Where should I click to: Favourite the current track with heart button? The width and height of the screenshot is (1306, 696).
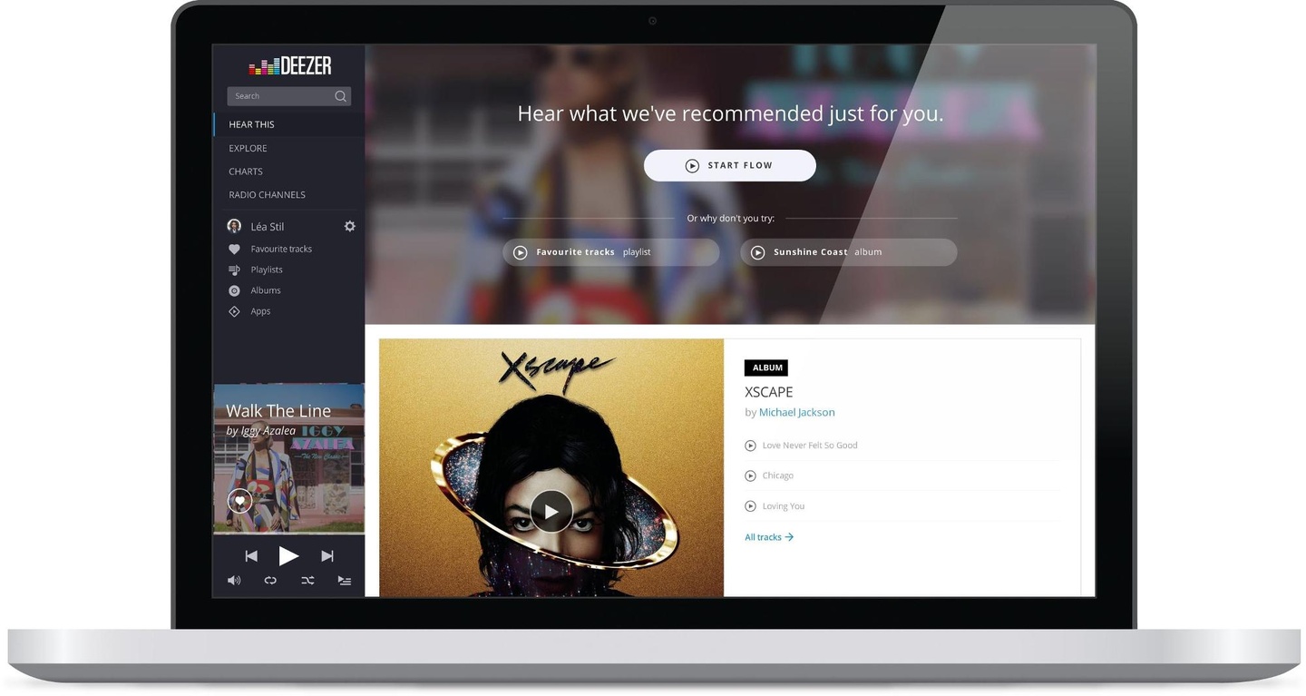pos(239,501)
